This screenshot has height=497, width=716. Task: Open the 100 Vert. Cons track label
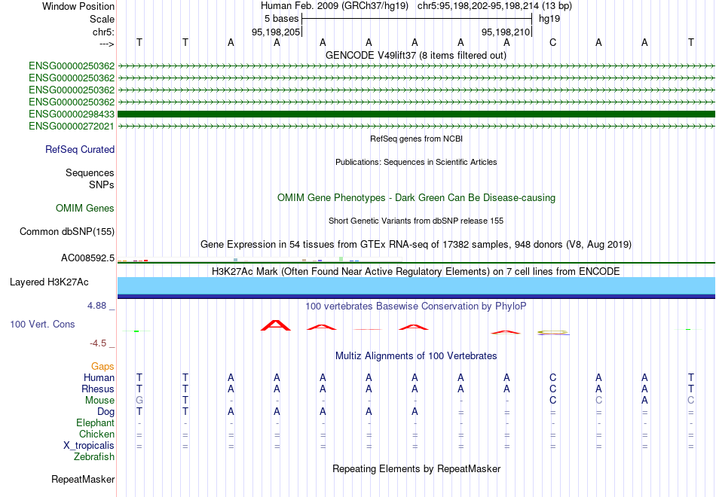coord(42,324)
